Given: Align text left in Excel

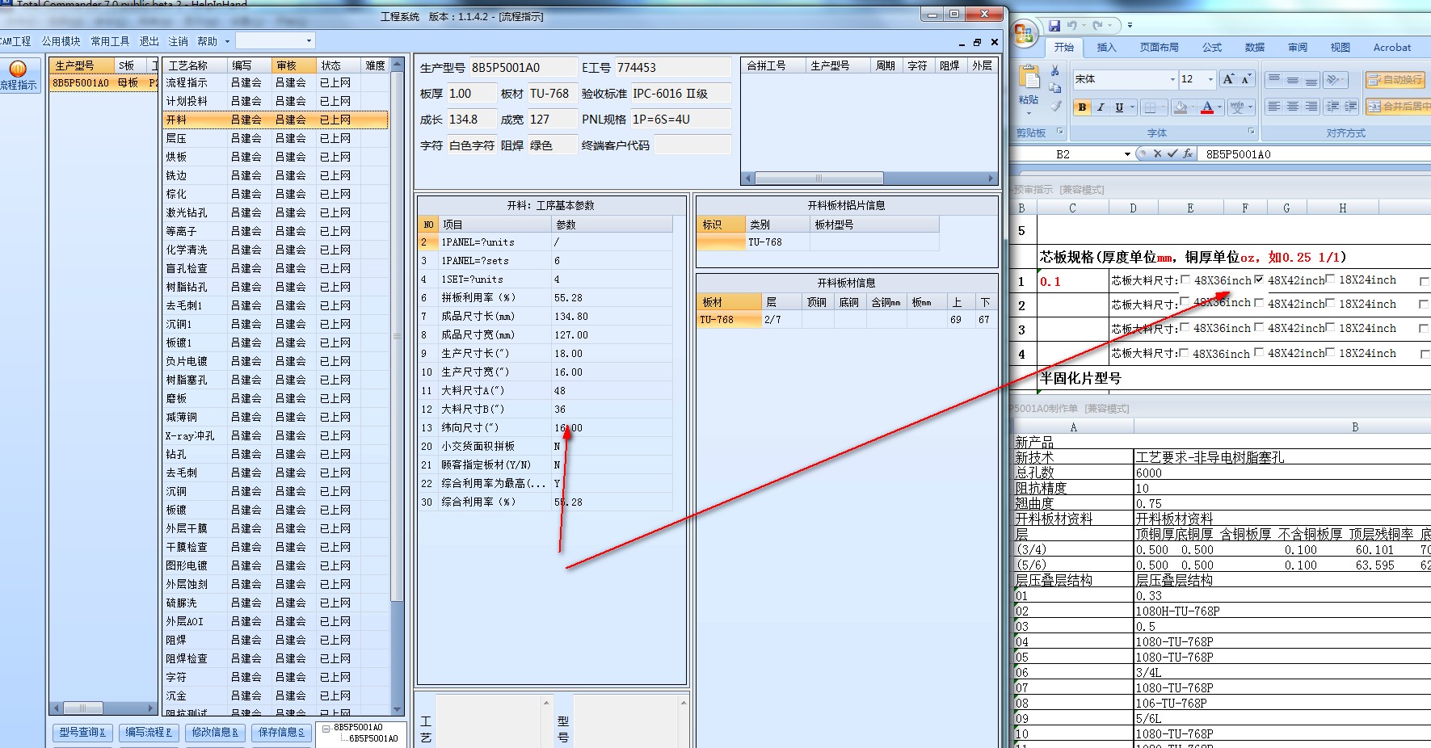Looking at the screenshot, I should (x=1274, y=107).
